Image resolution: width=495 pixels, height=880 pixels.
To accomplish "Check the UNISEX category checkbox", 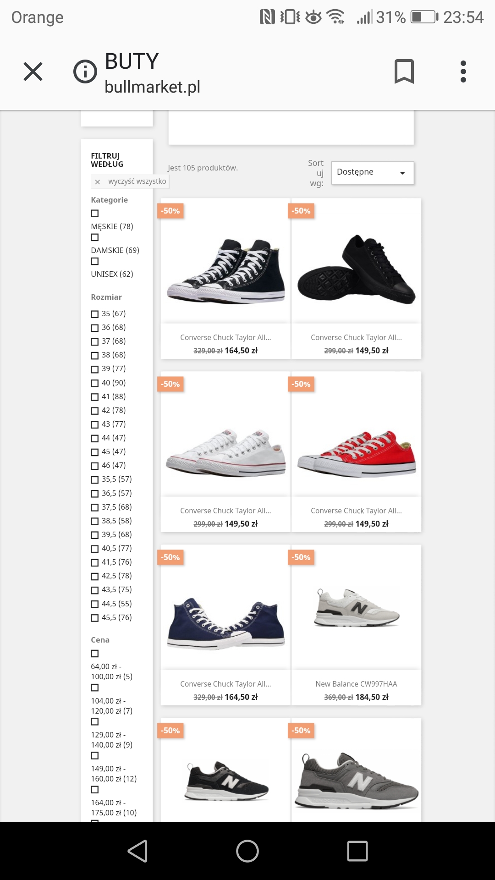I will 95,261.
